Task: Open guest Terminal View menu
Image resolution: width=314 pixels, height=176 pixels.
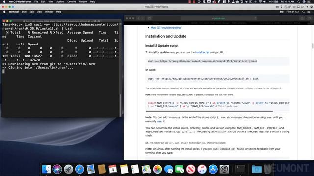Action: (39, 12)
